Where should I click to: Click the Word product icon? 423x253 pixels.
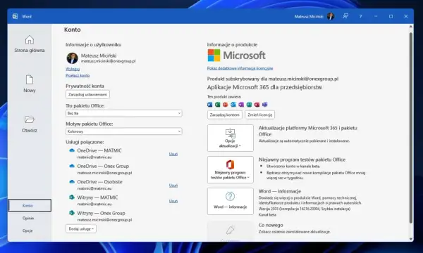(x=210, y=105)
